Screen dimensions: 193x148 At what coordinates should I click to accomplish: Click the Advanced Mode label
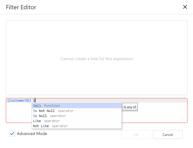click(x=32, y=134)
